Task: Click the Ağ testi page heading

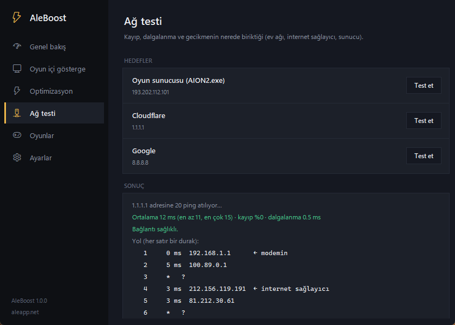Action: pyautogui.click(x=143, y=22)
